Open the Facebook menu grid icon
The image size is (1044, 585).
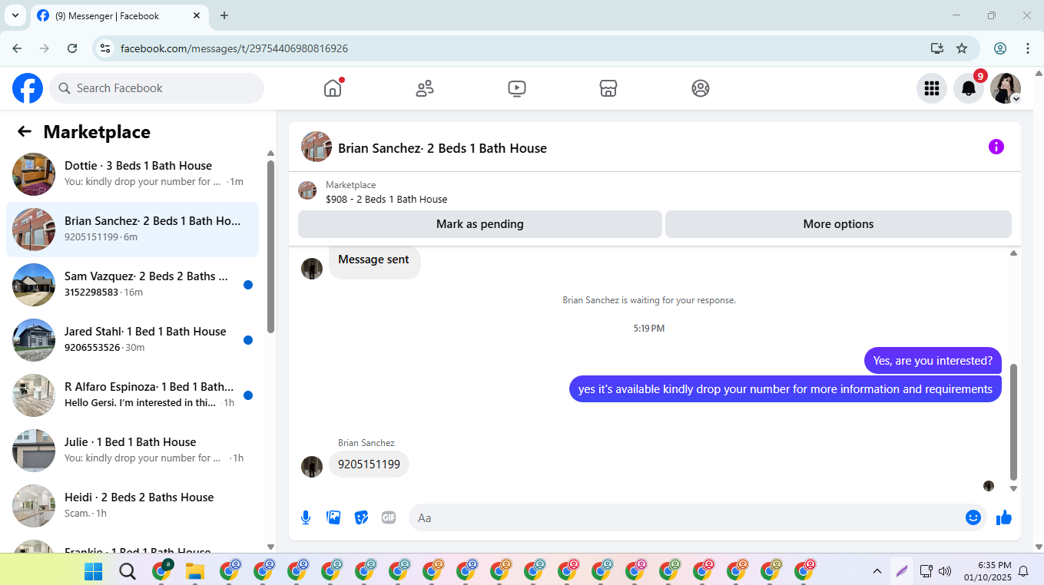pos(932,88)
